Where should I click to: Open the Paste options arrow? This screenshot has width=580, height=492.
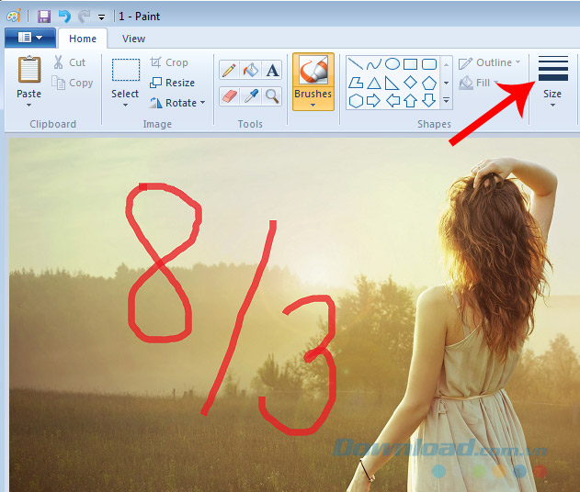29,105
